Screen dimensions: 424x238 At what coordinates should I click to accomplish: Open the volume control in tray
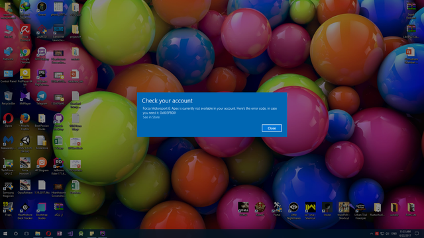387,233
